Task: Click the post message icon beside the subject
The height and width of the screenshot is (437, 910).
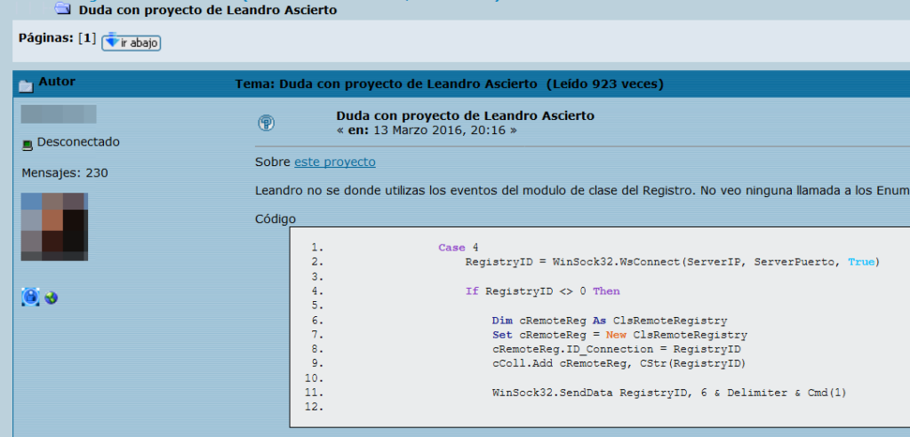Action: tap(266, 123)
